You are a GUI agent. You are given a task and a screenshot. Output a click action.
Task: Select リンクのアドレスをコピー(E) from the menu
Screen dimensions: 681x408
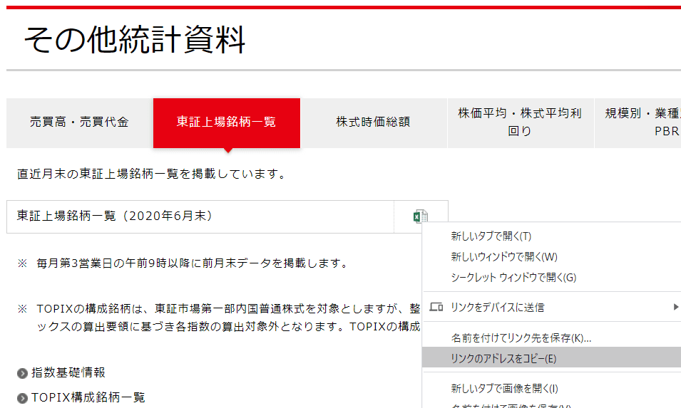(503, 358)
